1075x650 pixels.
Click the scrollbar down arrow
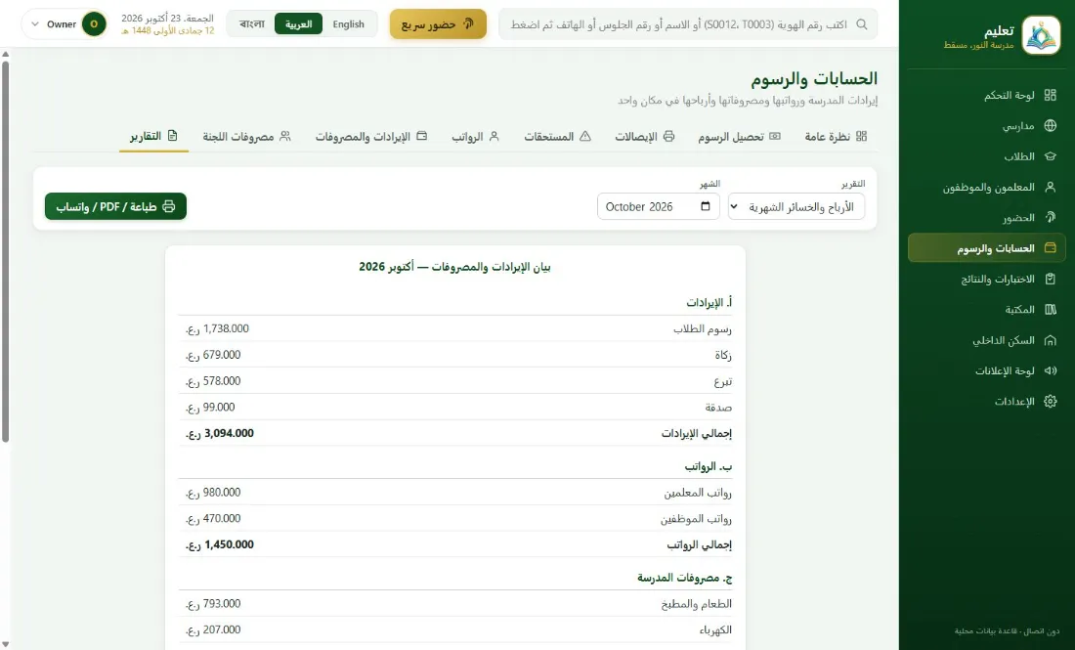coord(6,644)
